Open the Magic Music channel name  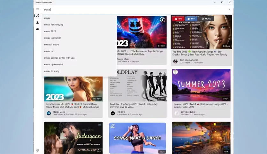[123, 59]
